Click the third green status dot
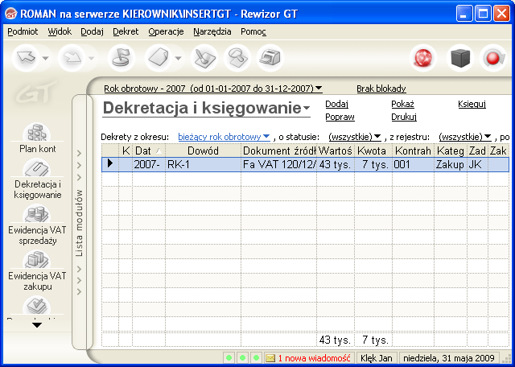The width and height of the screenshot is (515, 367). [257, 357]
